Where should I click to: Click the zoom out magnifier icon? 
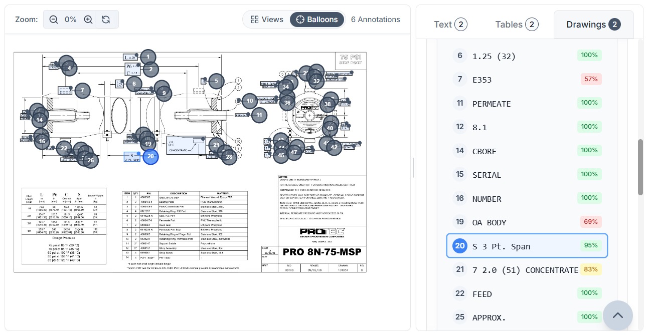tap(54, 20)
